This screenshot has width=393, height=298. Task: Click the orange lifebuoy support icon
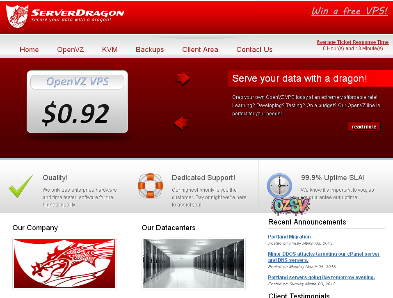click(x=151, y=186)
